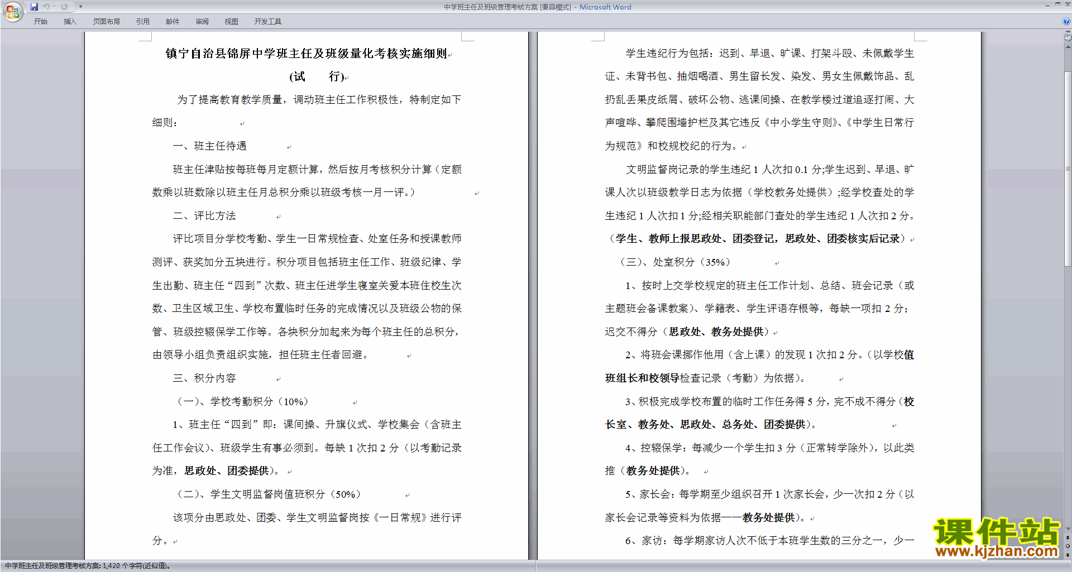The height and width of the screenshot is (572, 1072).
Task: Click the Undo arrow icon
Action: pos(46,7)
